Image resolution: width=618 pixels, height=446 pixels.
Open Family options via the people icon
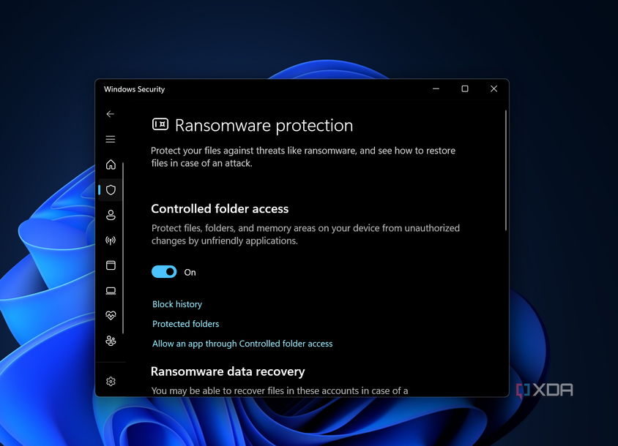point(111,341)
